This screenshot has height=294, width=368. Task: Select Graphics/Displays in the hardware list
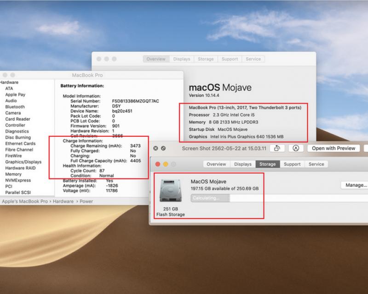pyautogui.click(x=23, y=162)
